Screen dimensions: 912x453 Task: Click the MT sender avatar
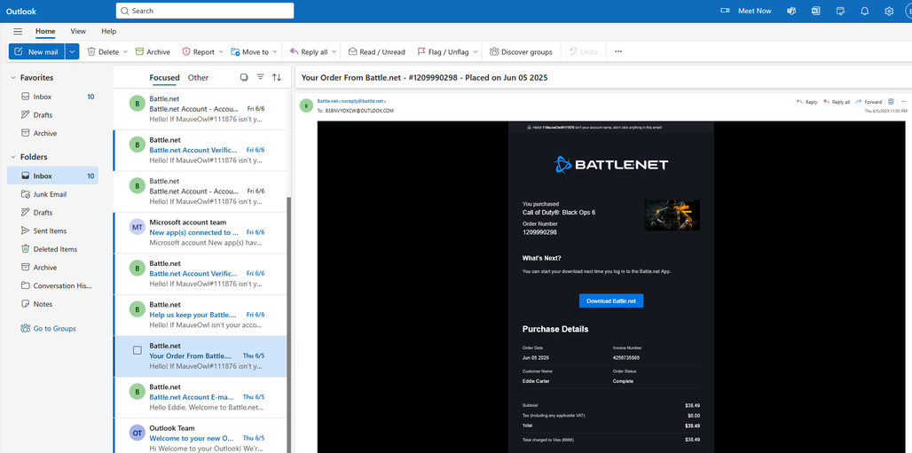[137, 227]
